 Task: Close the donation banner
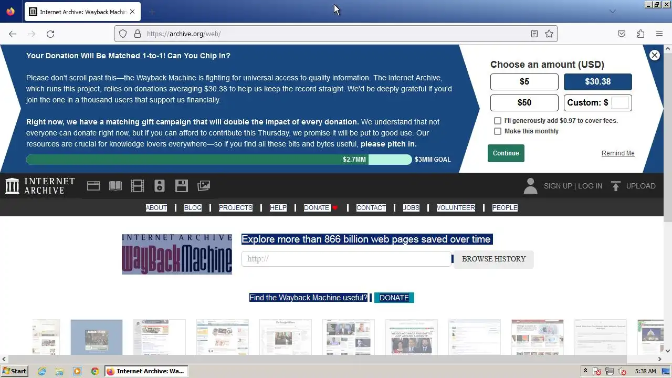coord(654,55)
